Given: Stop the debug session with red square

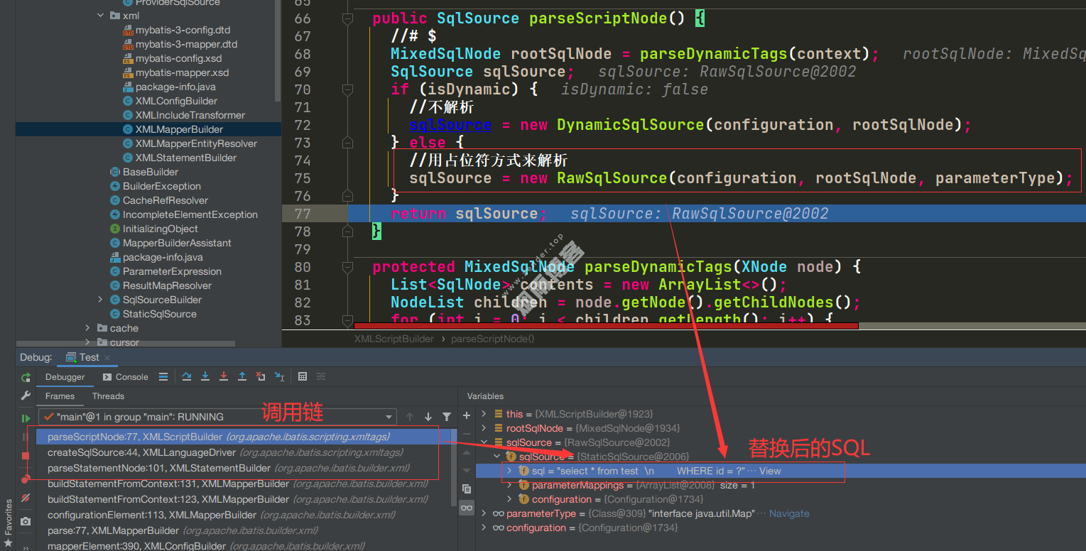Looking at the screenshot, I should pos(26,456).
